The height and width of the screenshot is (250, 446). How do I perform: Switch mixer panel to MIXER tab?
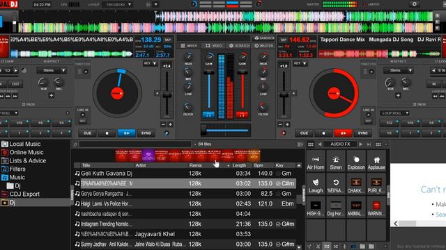pos(189,45)
